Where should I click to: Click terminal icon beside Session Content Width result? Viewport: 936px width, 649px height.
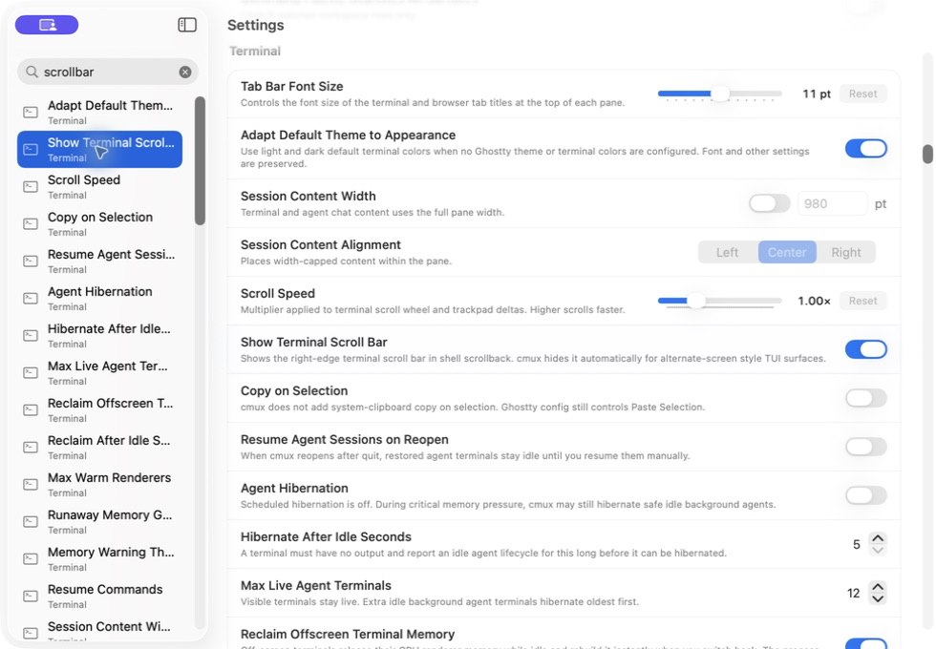coord(31,633)
